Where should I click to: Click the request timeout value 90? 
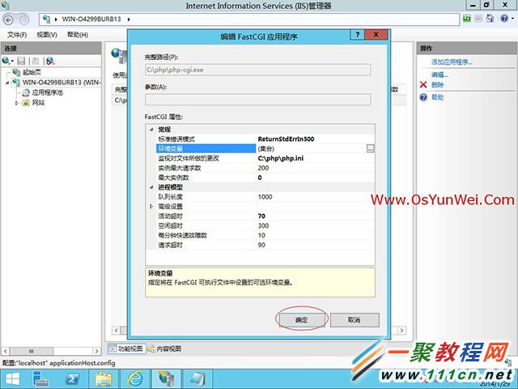261,245
